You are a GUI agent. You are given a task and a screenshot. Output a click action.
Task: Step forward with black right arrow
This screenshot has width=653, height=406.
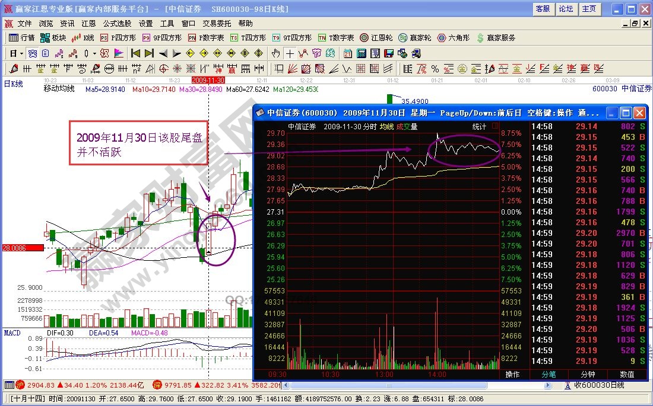(176, 53)
